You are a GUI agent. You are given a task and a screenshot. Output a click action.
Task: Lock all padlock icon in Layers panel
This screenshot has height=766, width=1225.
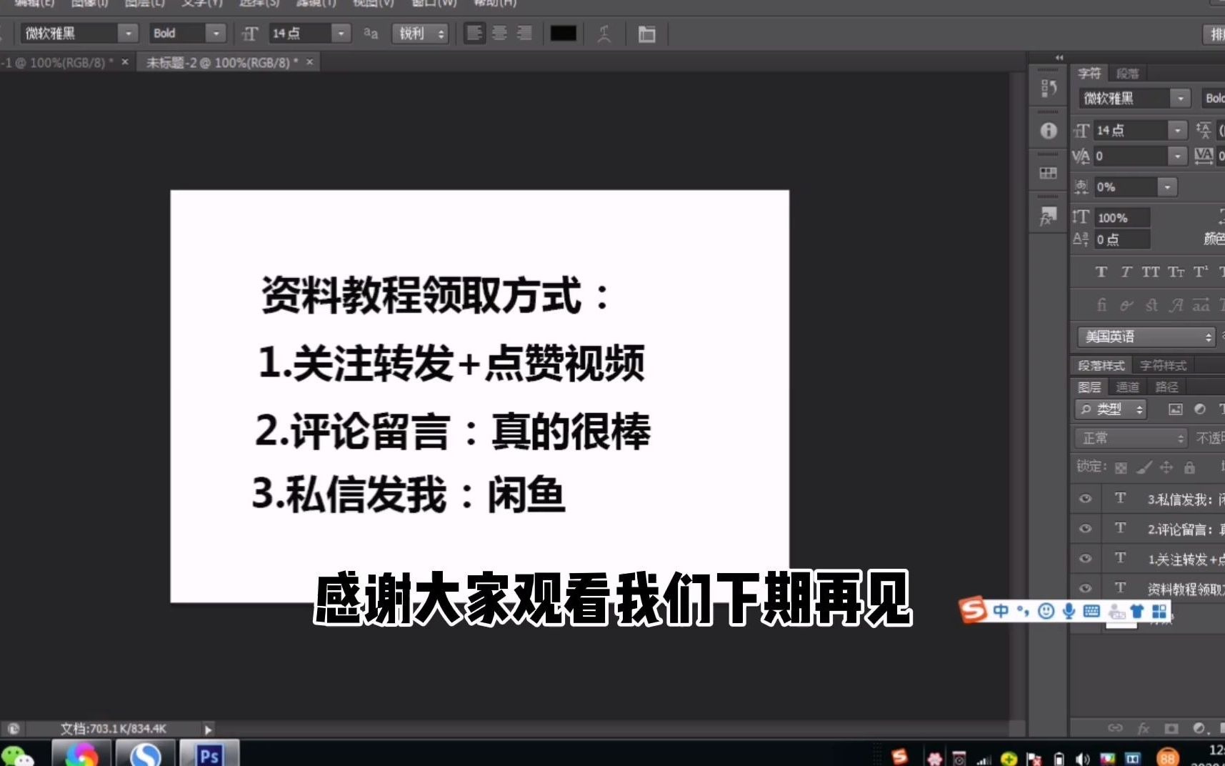(x=1189, y=467)
